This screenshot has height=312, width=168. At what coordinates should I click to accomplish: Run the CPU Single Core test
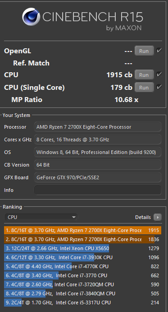(144, 87)
